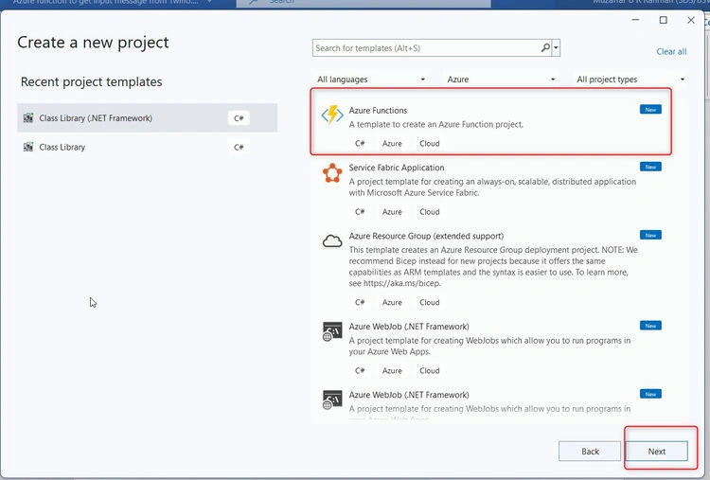Viewport: 710px width, 480px height.
Task: Click the Azure Resource Group cloud icon
Action: point(332,240)
